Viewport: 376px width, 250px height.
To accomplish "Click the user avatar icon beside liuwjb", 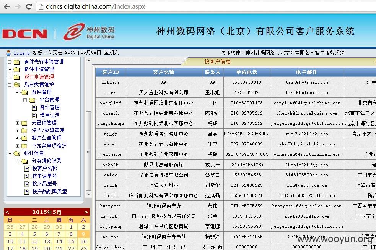I will (x=8, y=53).
